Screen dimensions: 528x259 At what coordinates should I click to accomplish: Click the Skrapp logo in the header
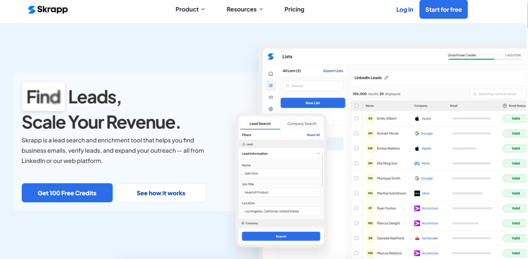point(47,9)
